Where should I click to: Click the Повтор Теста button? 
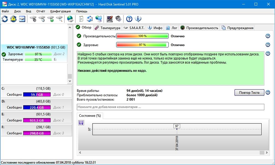pyautogui.click(x=249, y=93)
